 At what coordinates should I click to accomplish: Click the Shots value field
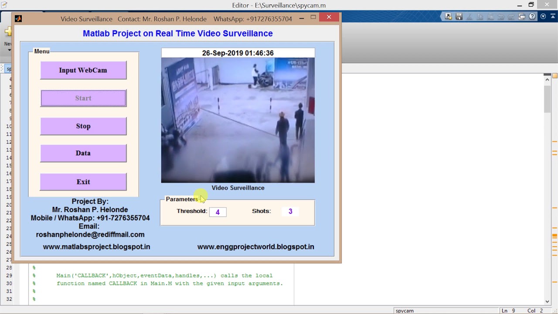point(290,212)
